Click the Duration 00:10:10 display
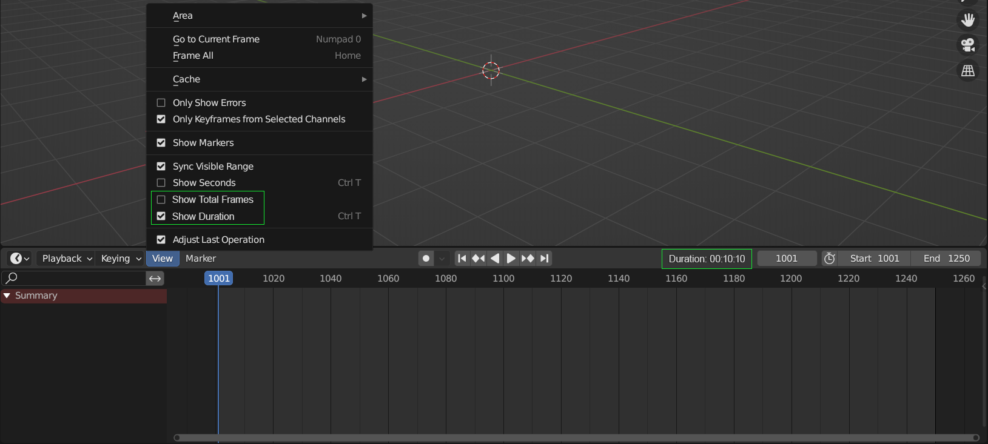 707,259
